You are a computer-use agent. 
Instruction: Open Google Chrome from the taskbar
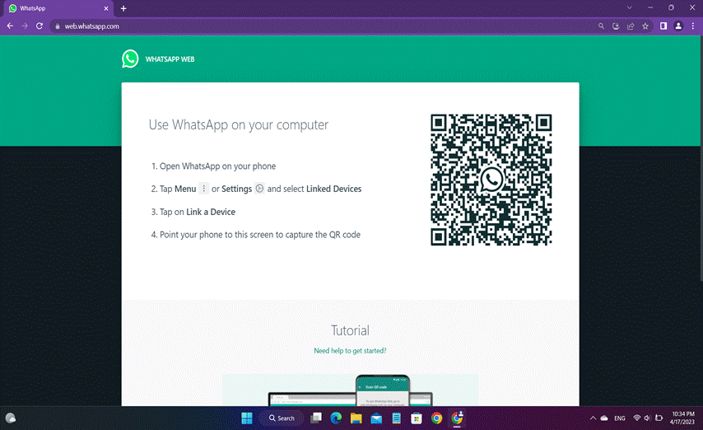coord(436,418)
